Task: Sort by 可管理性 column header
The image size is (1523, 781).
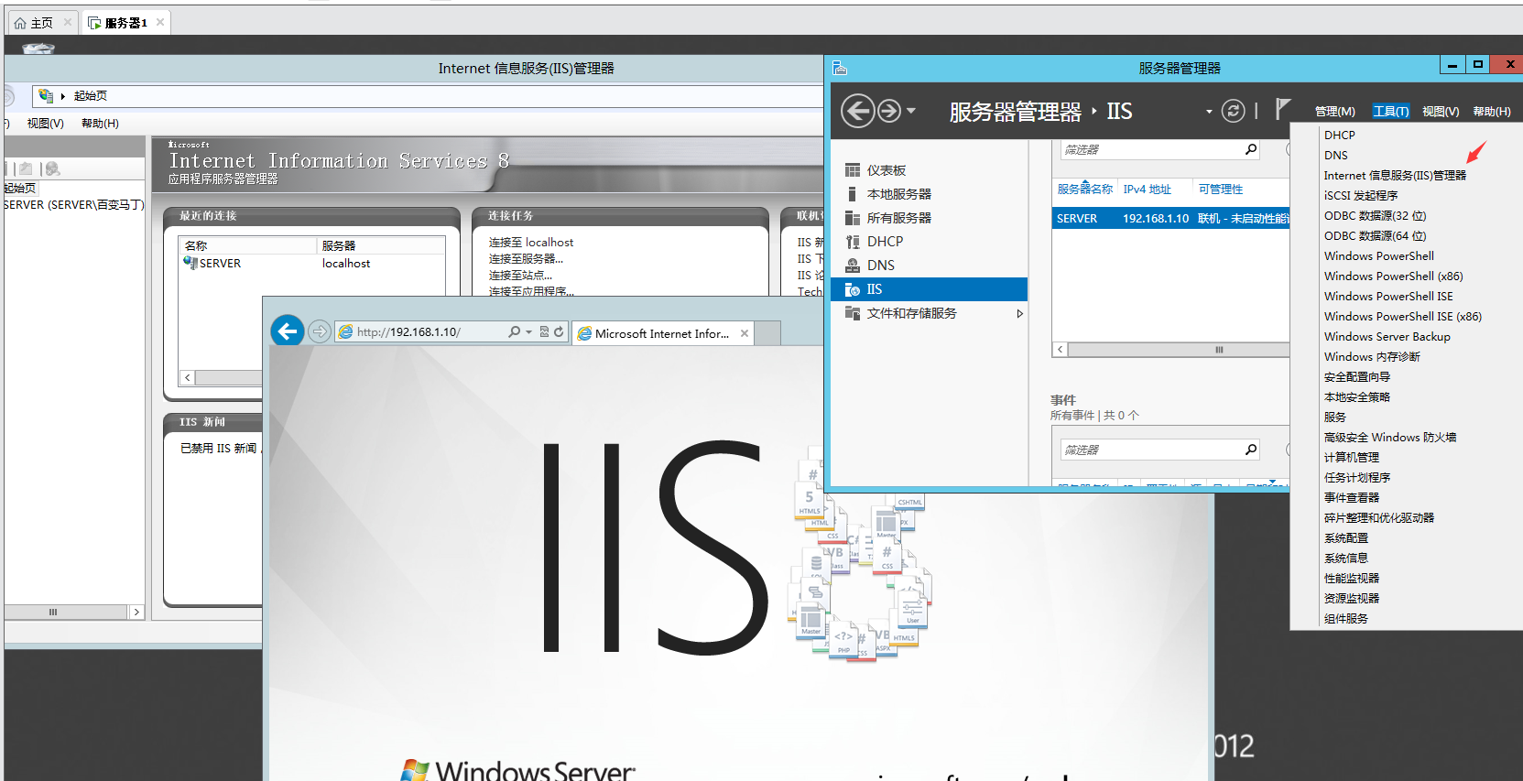Action: (1221, 190)
